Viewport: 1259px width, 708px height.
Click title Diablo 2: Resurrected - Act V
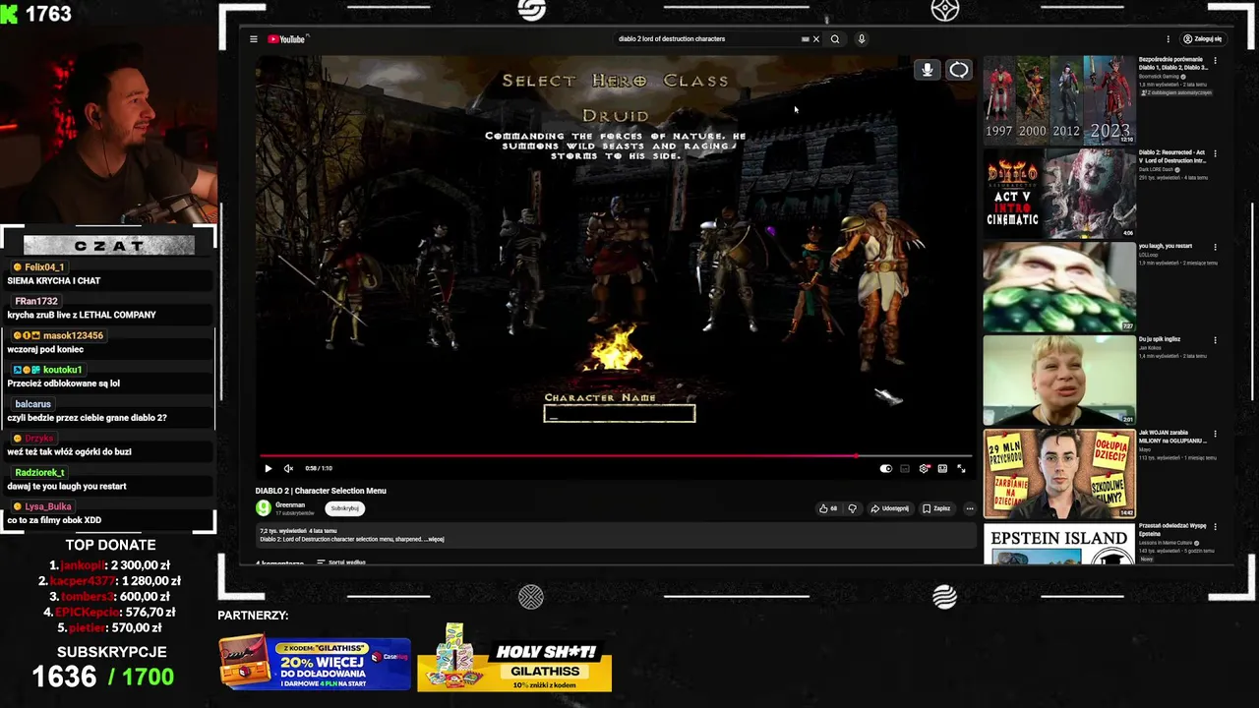pos(1172,156)
